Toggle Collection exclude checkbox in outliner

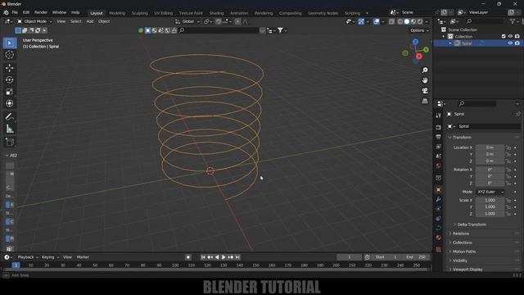point(504,36)
